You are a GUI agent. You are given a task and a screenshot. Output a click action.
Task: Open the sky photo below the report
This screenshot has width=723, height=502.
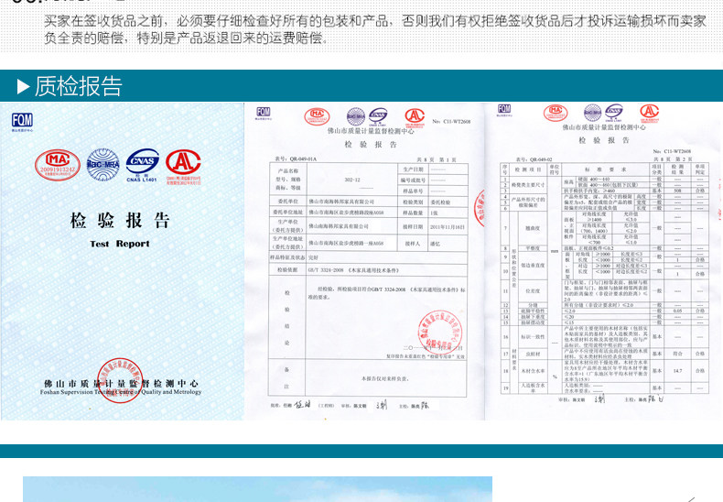[x=257, y=489]
